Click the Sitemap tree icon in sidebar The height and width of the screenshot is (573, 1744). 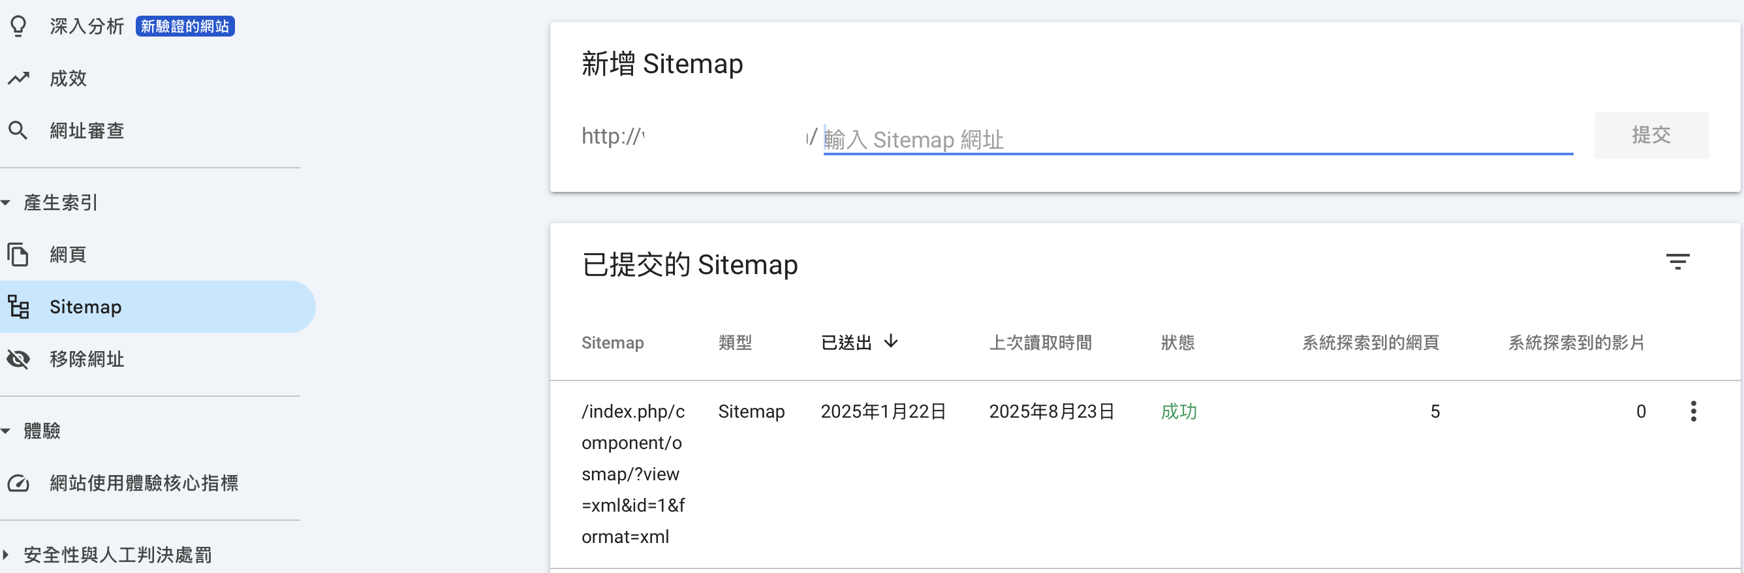coord(18,307)
